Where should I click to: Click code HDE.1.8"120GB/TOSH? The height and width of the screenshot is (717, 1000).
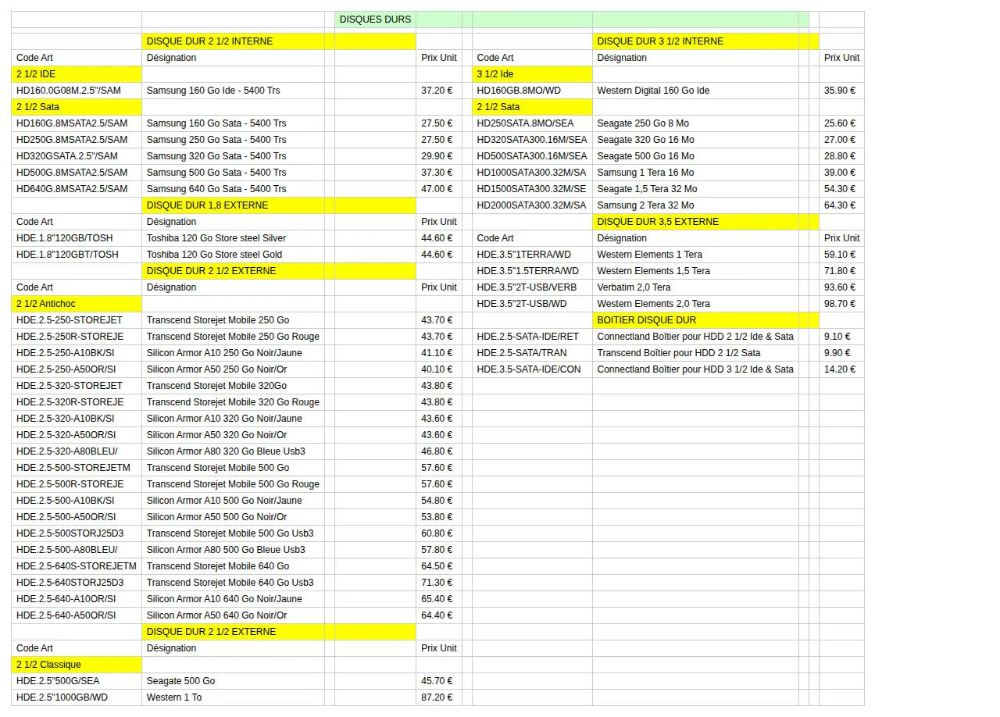coord(77,238)
